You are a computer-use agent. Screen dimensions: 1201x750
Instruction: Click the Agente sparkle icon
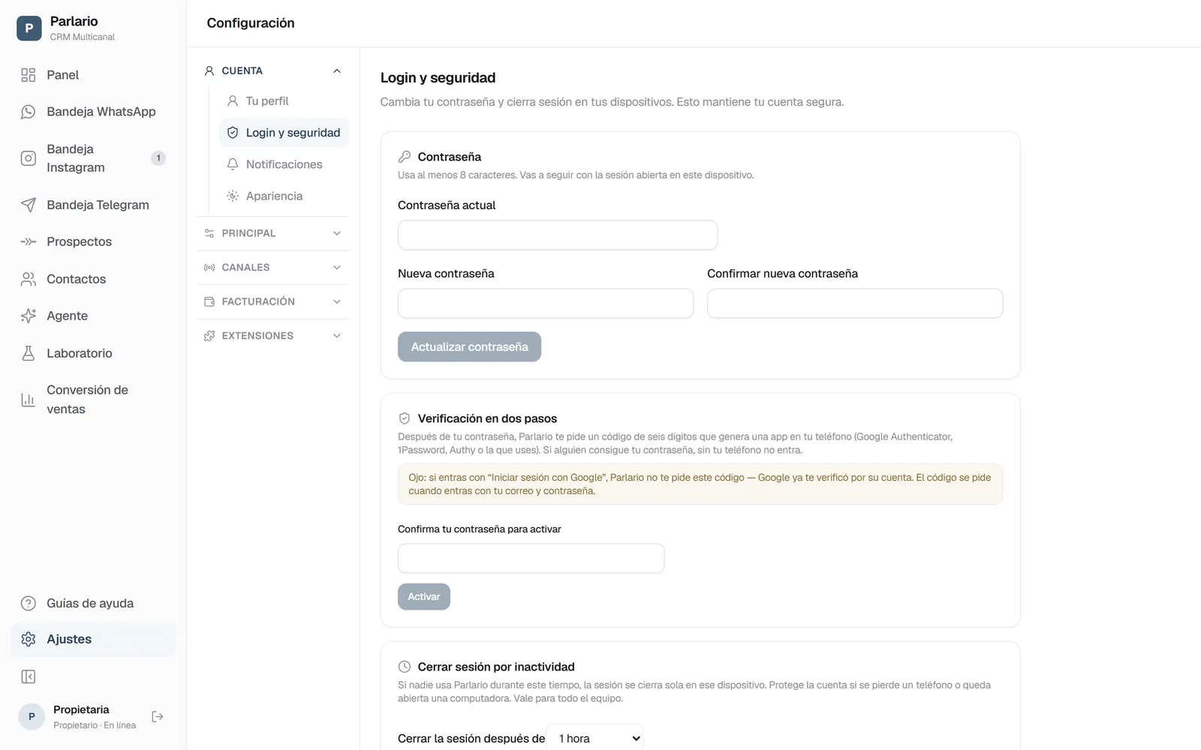[x=29, y=316]
